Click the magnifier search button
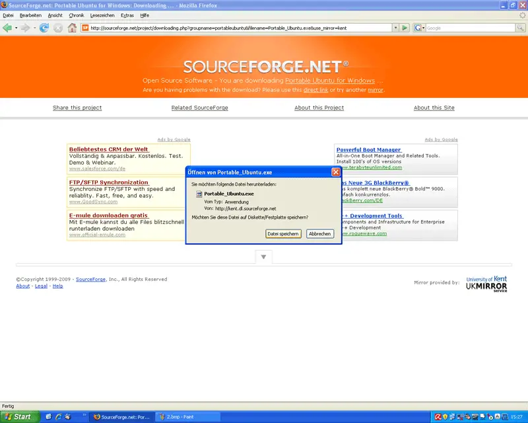 click(520, 28)
